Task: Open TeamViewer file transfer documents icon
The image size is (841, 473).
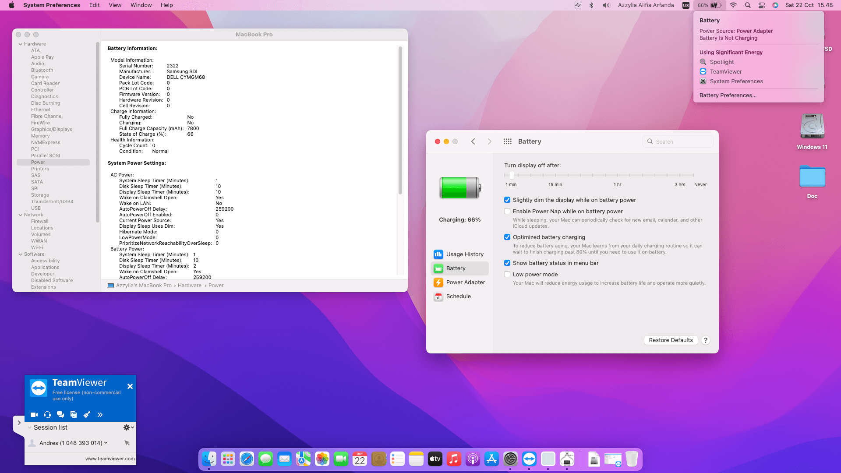Action: click(x=74, y=415)
